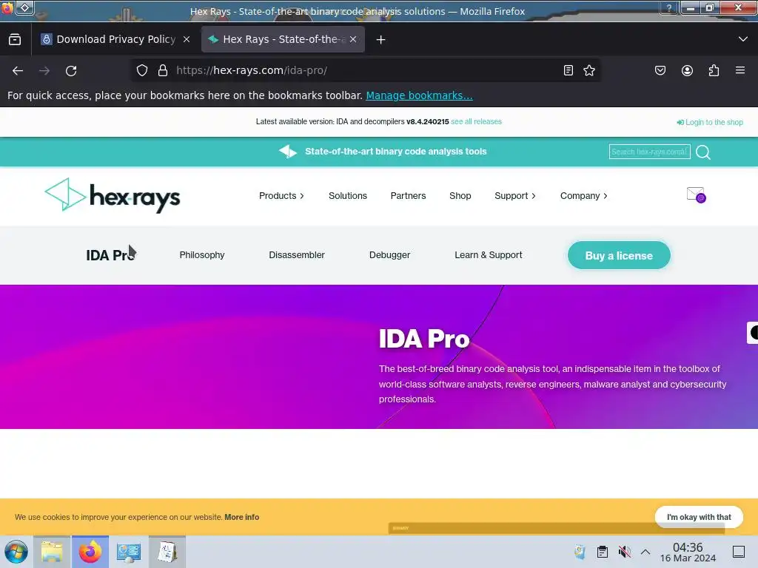Expand the Support menu
This screenshot has width=758, height=568.
515,196
